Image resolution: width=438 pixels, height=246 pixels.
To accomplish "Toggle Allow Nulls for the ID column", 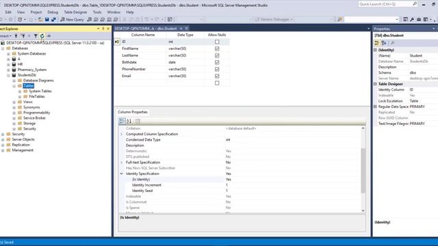I will 217,42.
